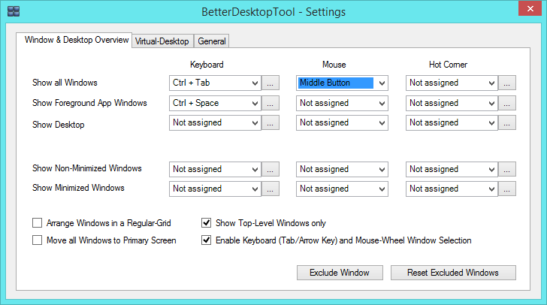Select the Window & Desktop Overview tab
This screenshot has height=305, width=547.
click(x=74, y=40)
